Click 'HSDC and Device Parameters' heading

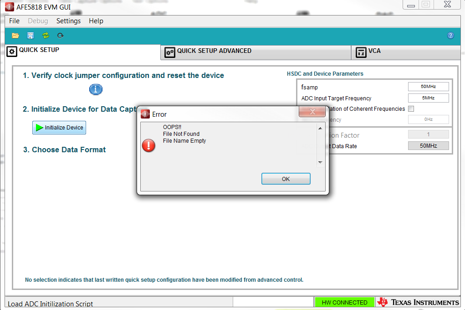[325, 74]
